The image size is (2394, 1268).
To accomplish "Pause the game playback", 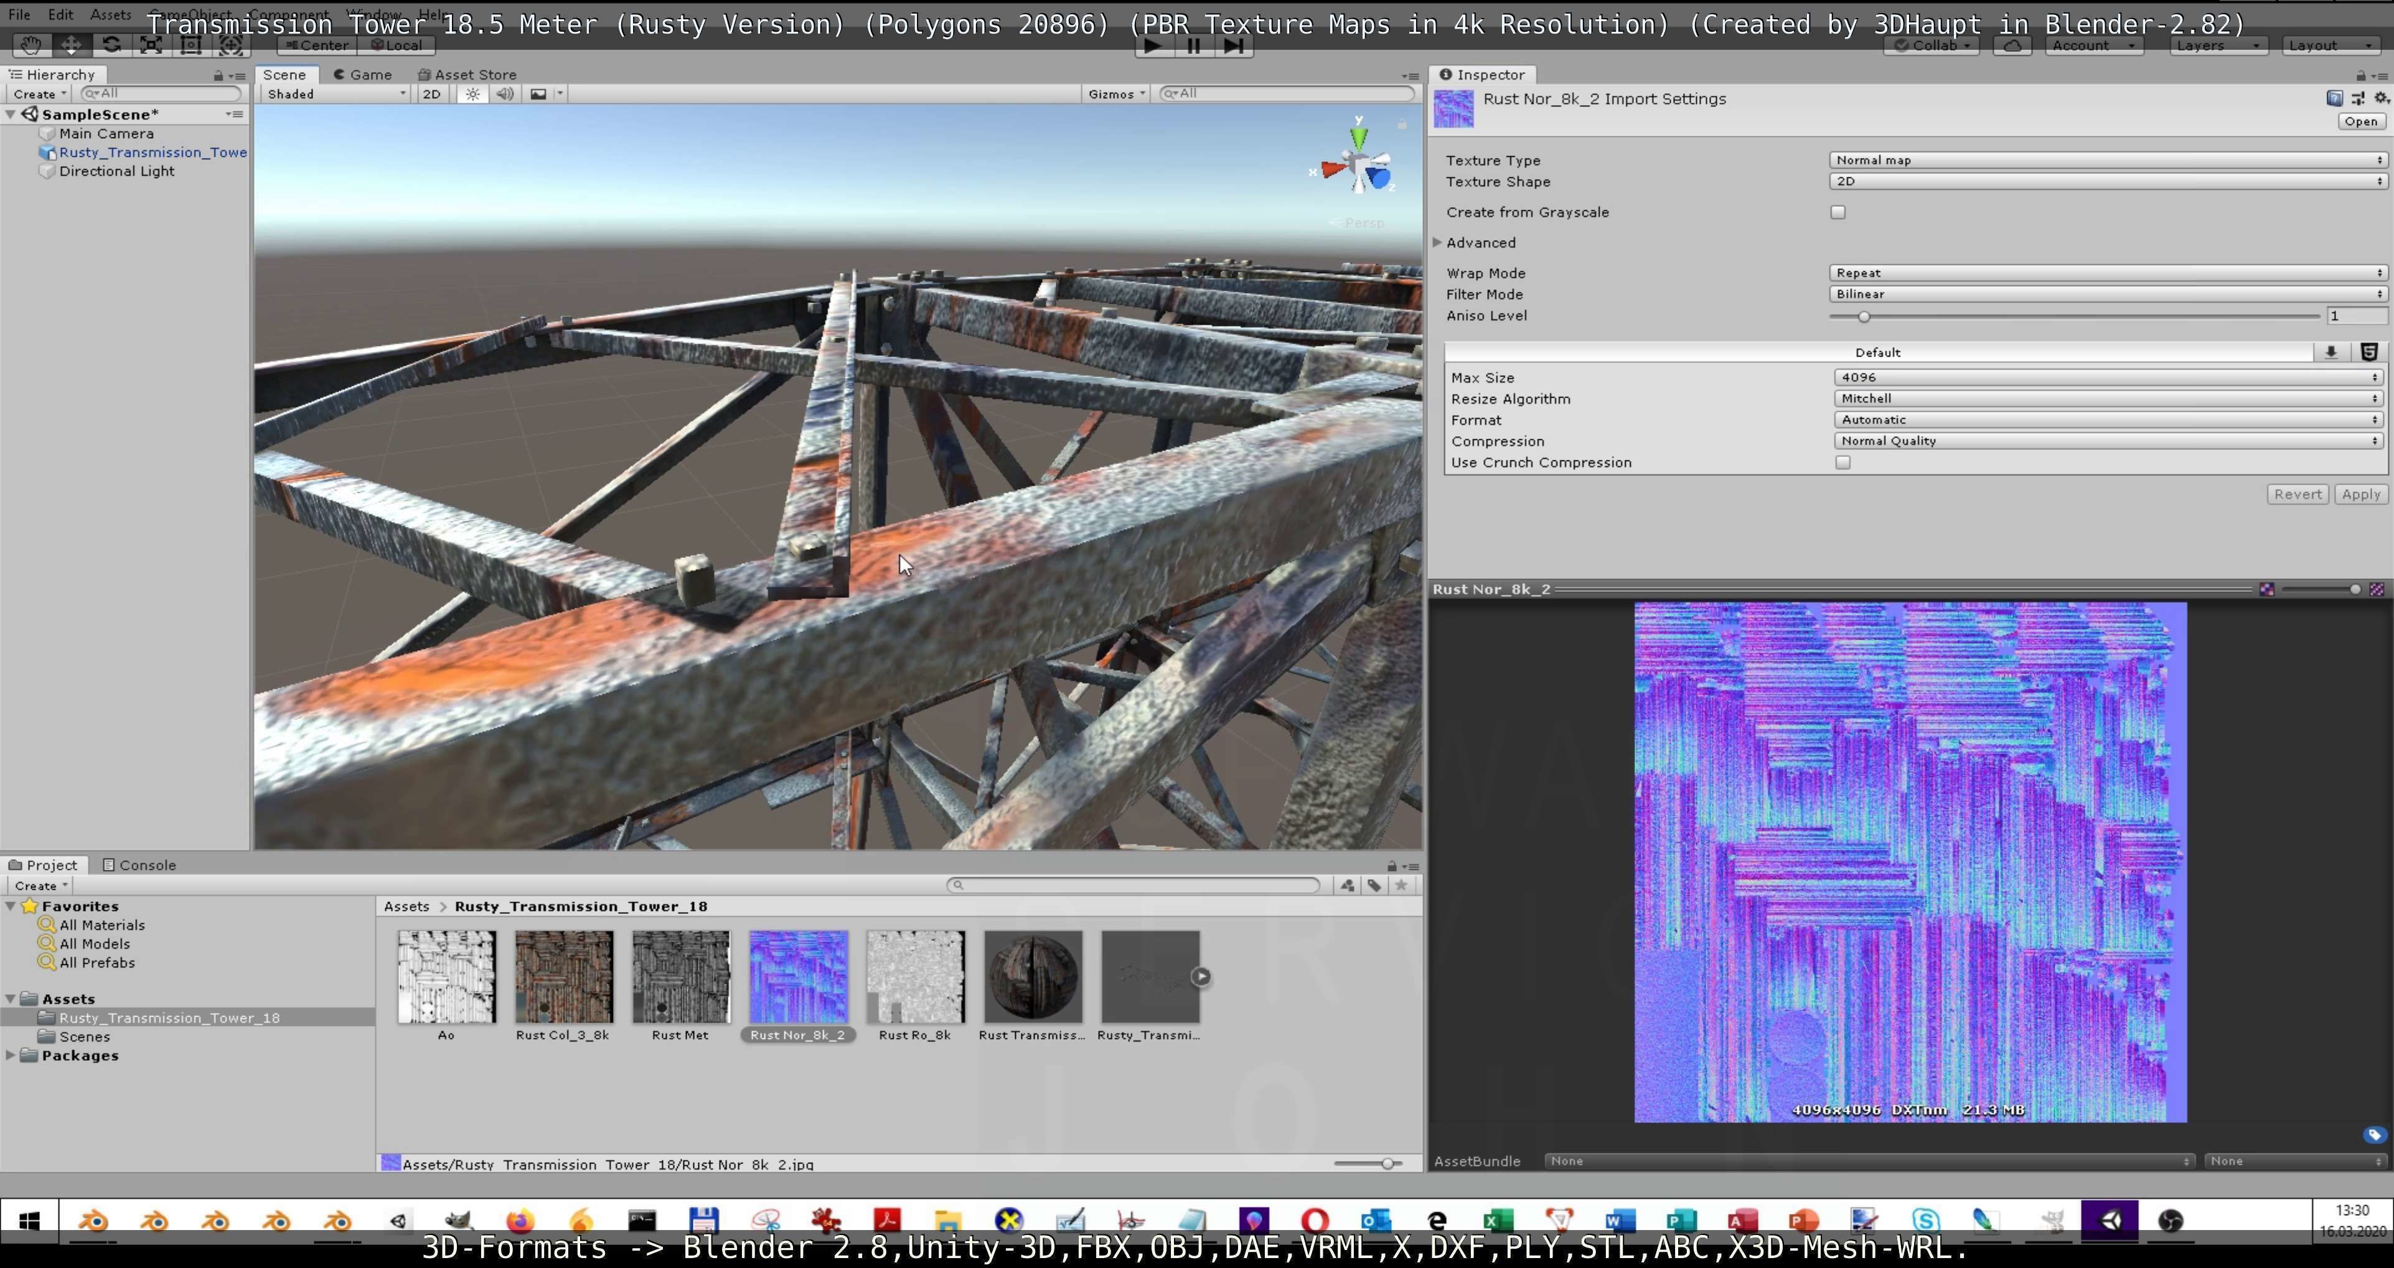I will 1195,45.
